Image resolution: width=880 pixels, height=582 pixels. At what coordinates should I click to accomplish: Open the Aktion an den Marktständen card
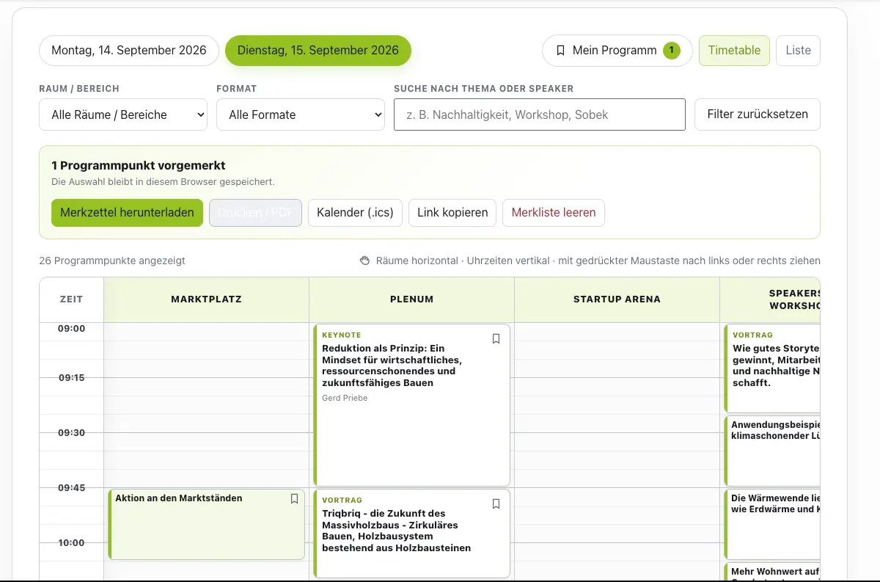click(x=206, y=525)
